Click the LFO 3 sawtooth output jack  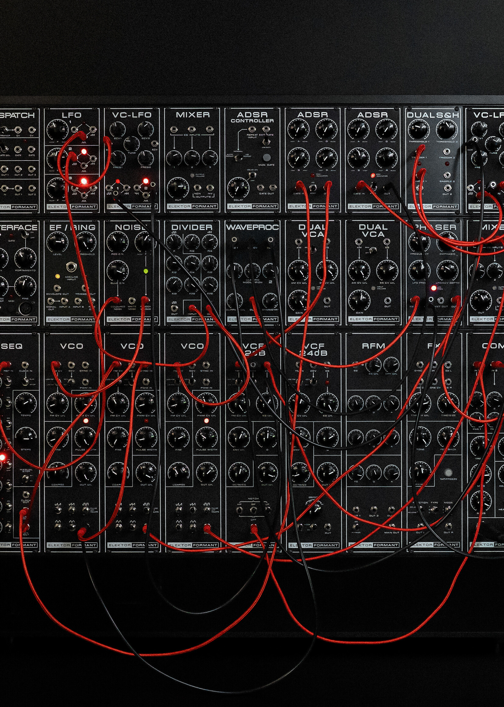pos(93,188)
